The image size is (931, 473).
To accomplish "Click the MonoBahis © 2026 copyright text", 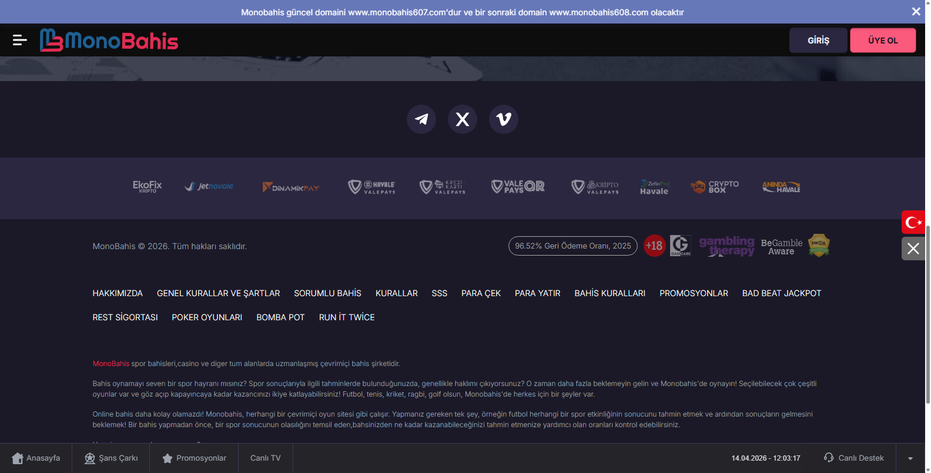I will click(170, 246).
